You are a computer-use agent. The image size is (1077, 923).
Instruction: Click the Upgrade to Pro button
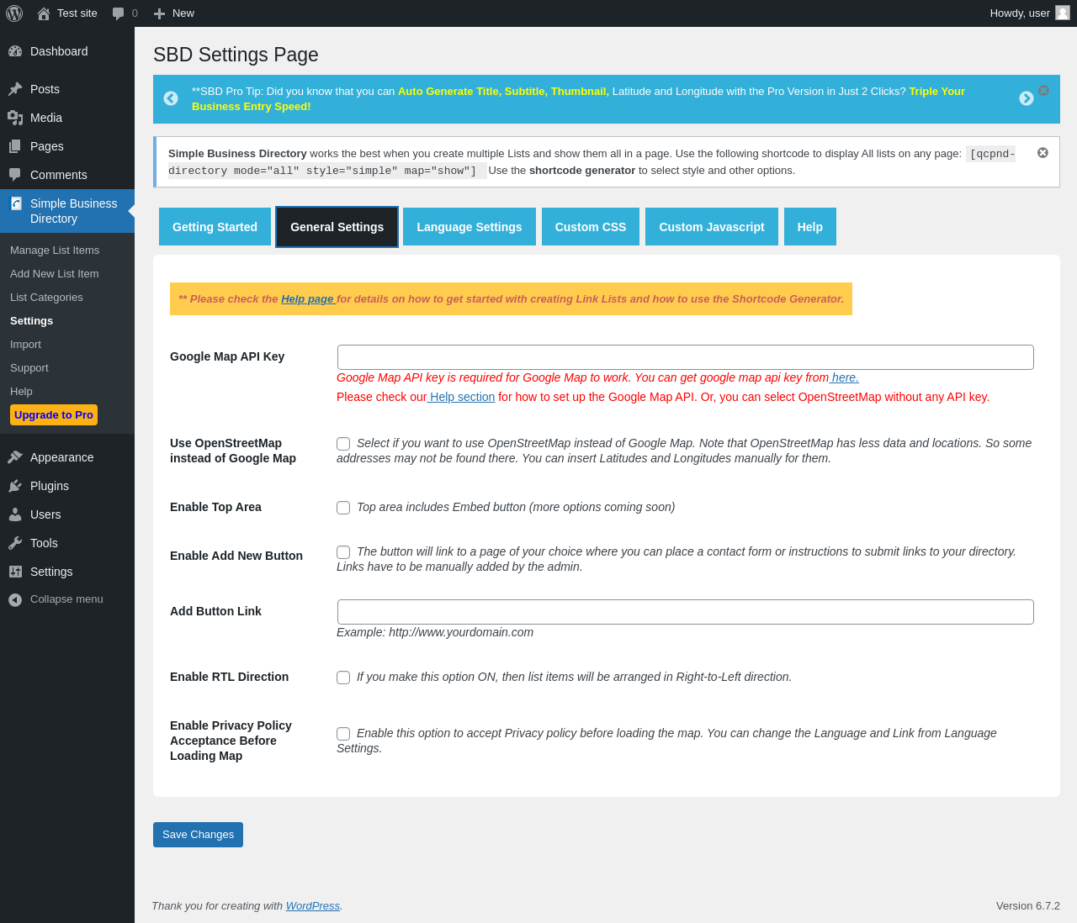click(x=54, y=415)
